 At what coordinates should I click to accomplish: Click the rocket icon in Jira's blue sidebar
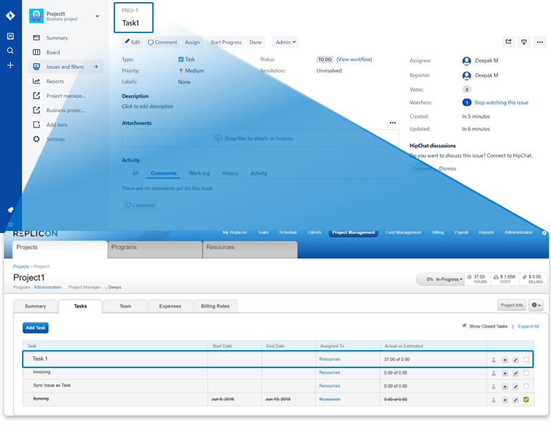click(10, 210)
